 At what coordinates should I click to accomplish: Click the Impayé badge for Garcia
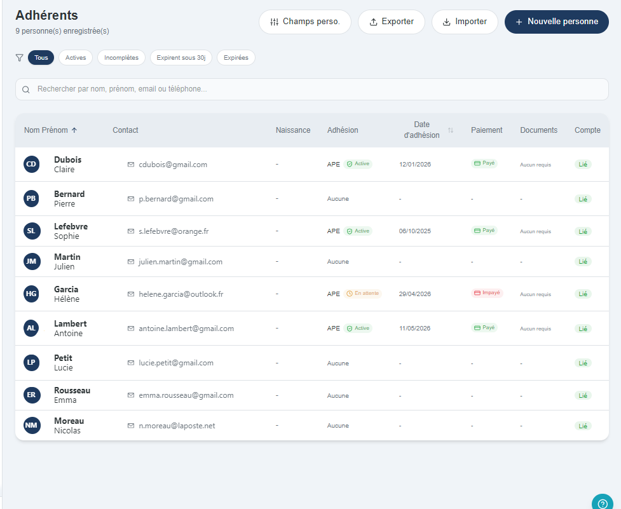click(487, 293)
